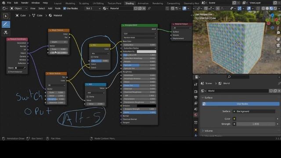
Task: Open the Edit menu
Action: tap(16, 3)
